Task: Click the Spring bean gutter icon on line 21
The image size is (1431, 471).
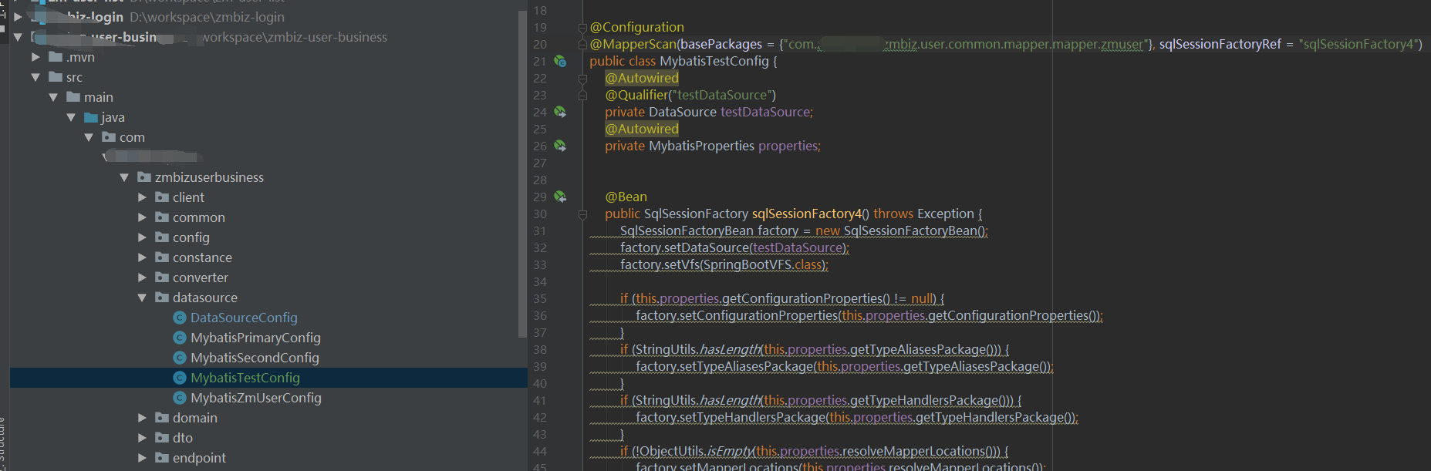Action: click(561, 61)
